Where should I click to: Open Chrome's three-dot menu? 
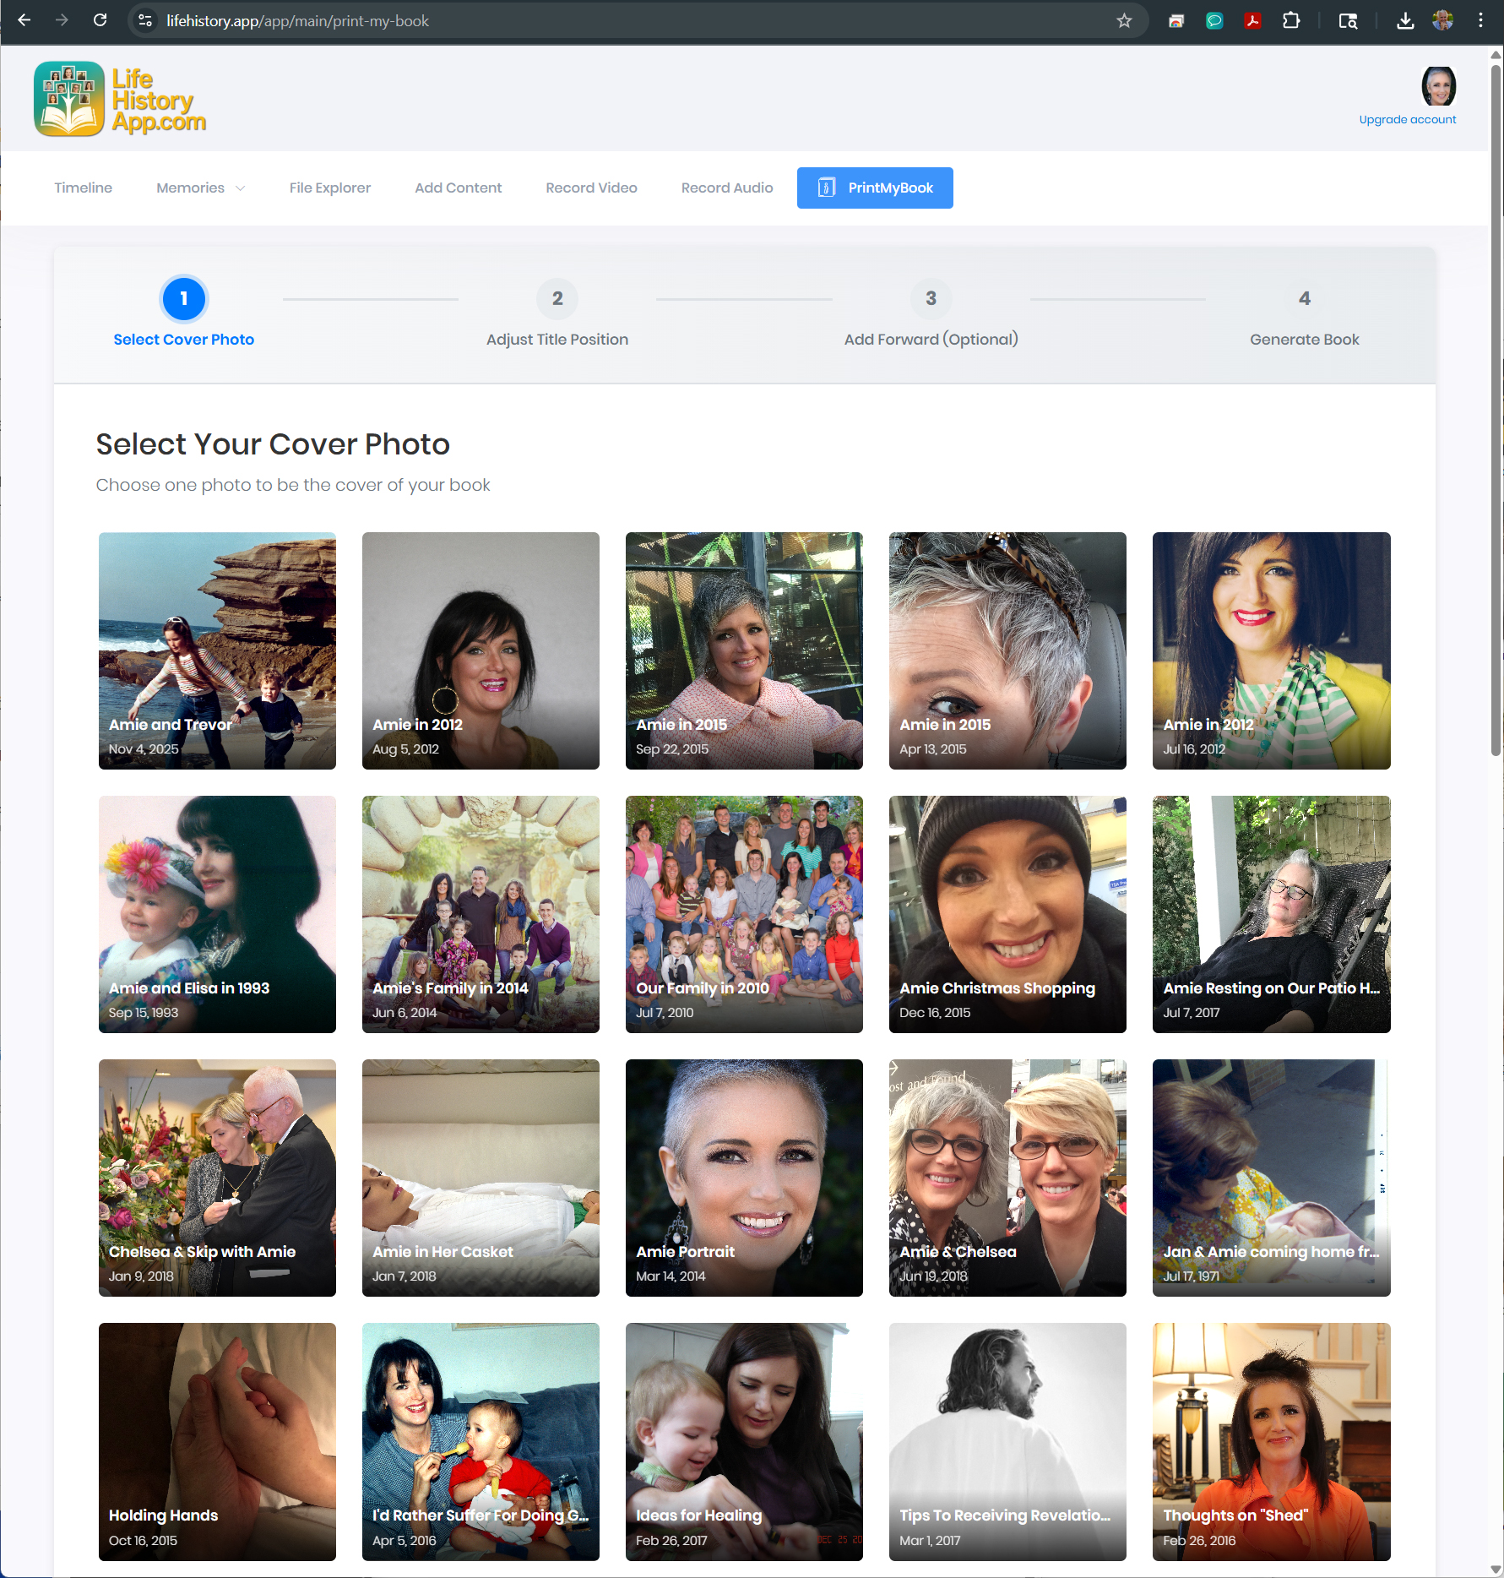tap(1480, 20)
